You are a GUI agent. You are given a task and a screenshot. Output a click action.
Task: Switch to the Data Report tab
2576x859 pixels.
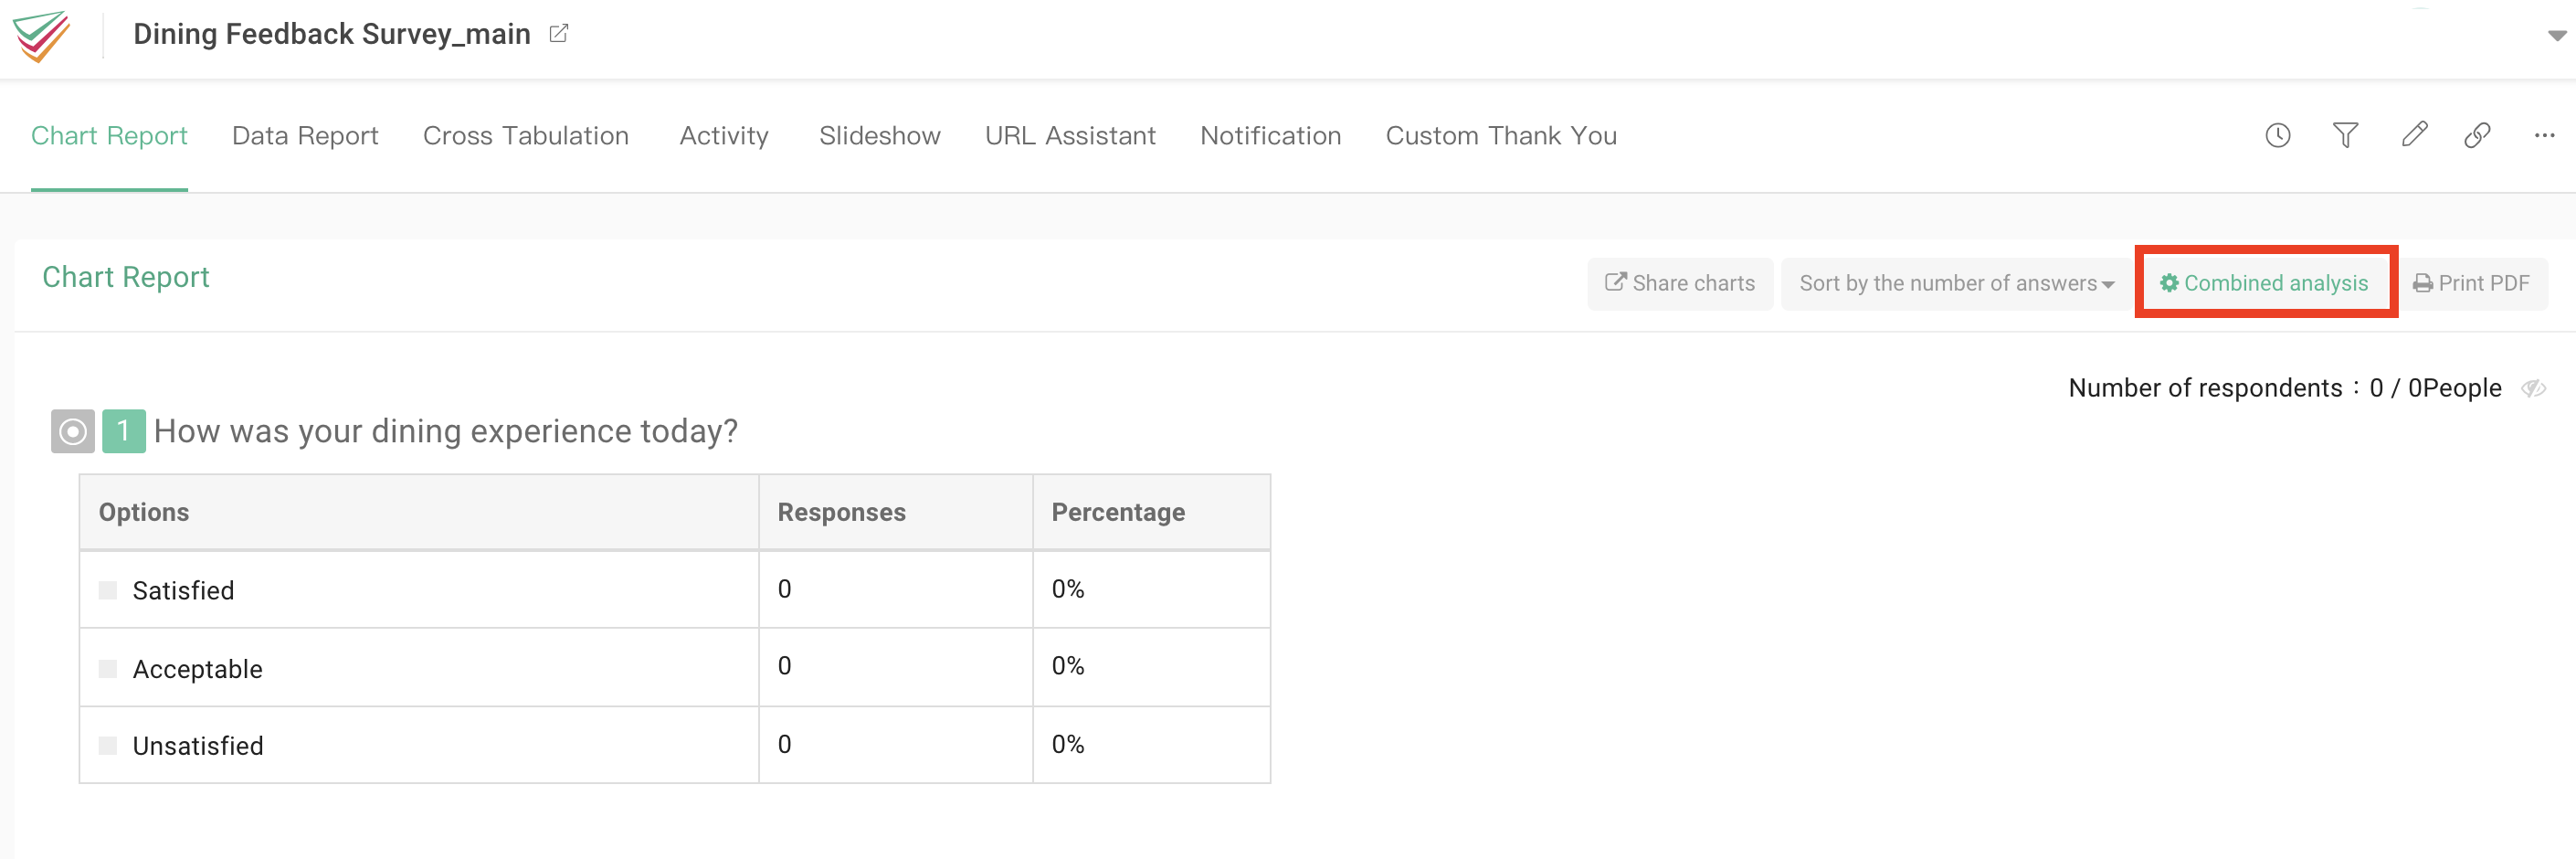304,135
